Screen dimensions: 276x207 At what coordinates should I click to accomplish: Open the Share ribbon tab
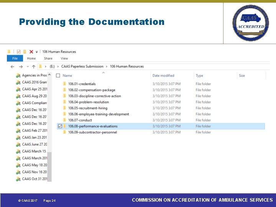[x=48, y=58]
